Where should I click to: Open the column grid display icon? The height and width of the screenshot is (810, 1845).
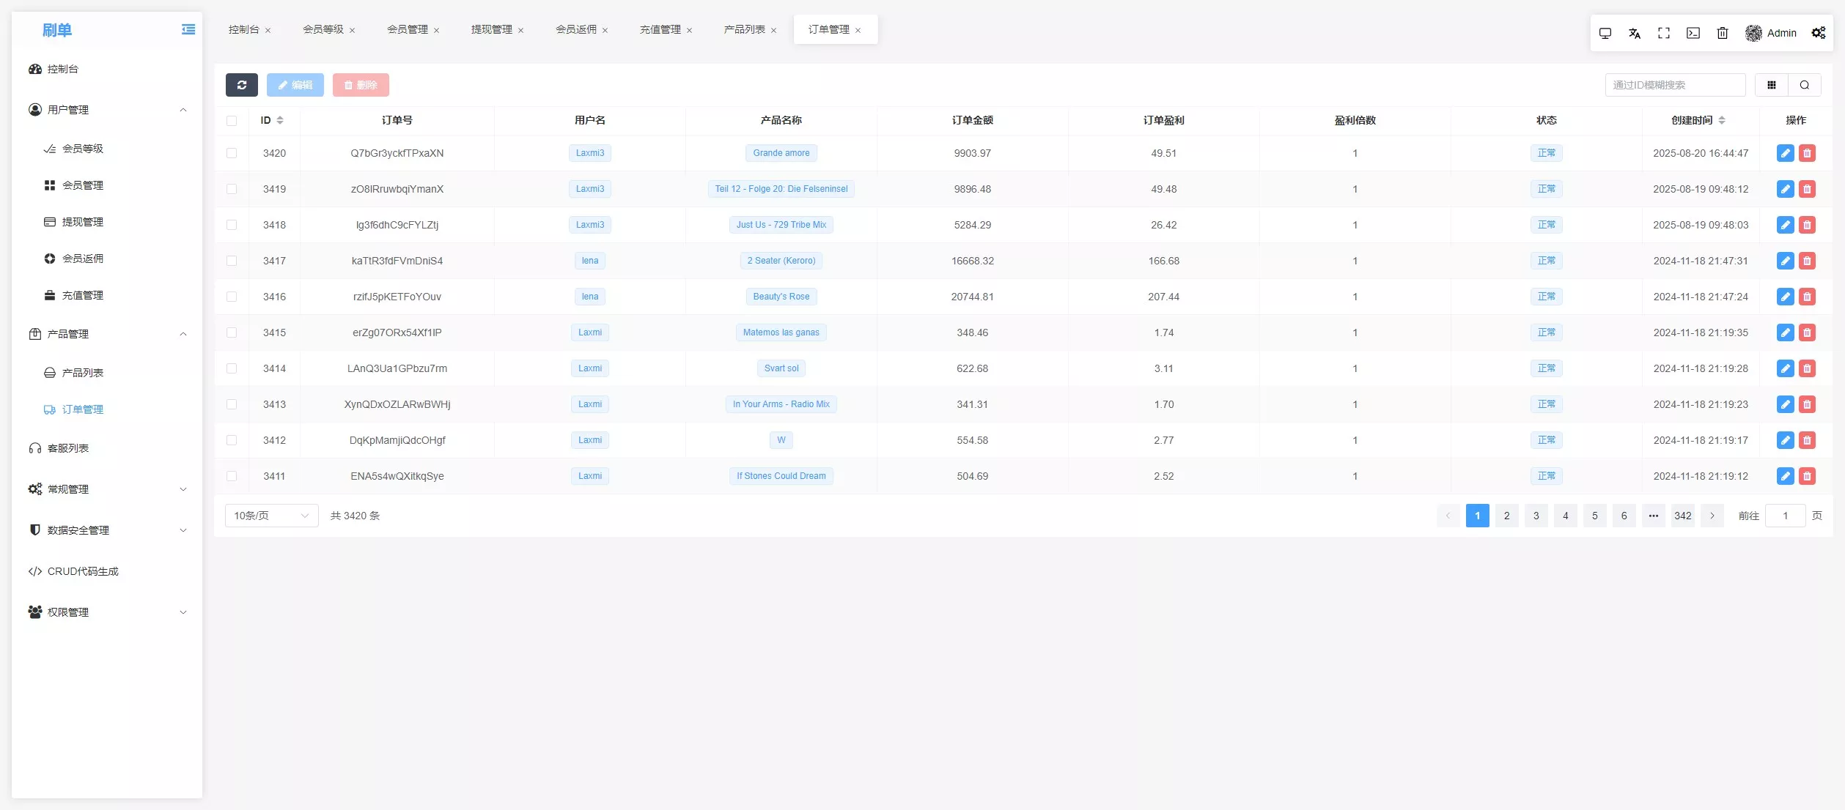[1772, 85]
